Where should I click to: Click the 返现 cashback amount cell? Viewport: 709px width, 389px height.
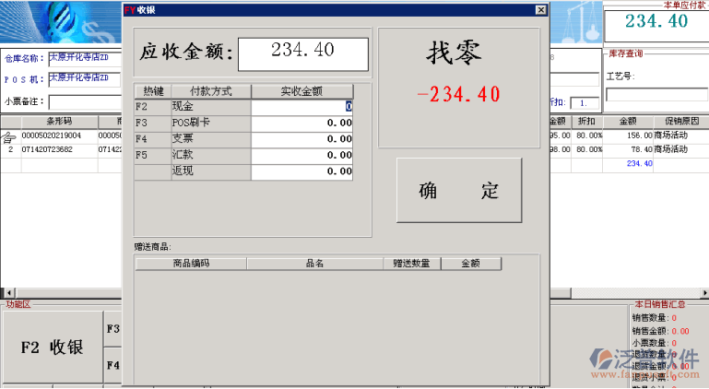(301, 171)
